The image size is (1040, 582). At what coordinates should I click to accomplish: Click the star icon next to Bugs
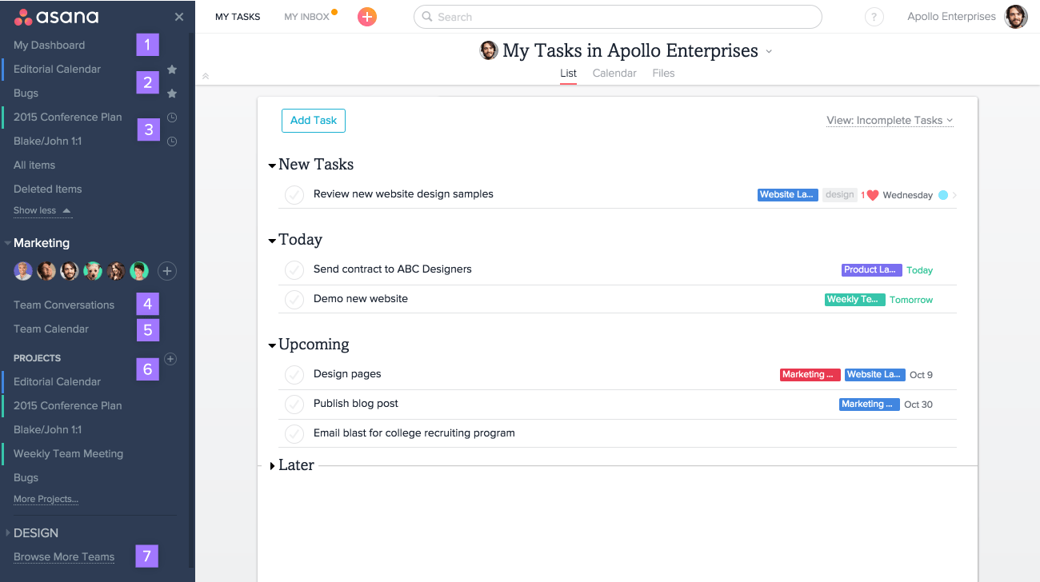tap(171, 94)
